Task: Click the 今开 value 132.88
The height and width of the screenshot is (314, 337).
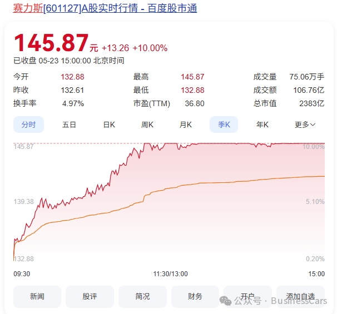Action: [72, 77]
